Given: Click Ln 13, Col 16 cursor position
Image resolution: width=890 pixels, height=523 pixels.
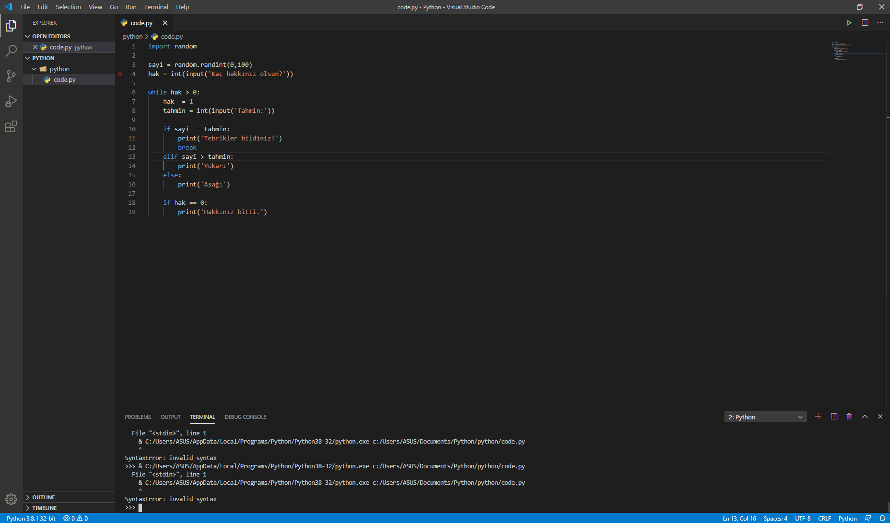Looking at the screenshot, I should (x=739, y=518).
